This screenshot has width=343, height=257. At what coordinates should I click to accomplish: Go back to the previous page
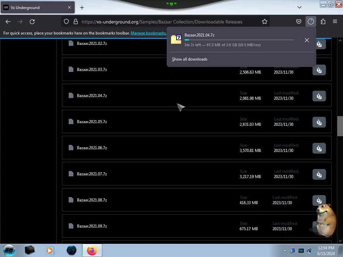coord(8,22)
